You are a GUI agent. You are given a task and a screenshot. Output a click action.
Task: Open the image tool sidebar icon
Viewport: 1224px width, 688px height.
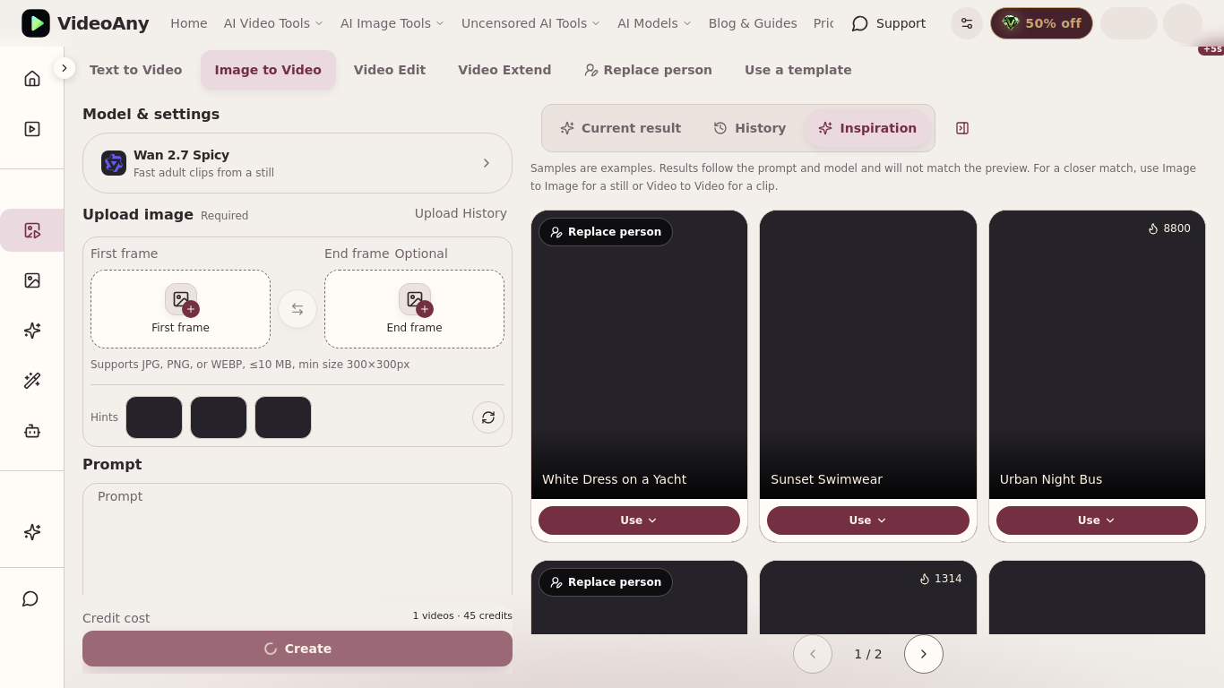tap(32, 280)
